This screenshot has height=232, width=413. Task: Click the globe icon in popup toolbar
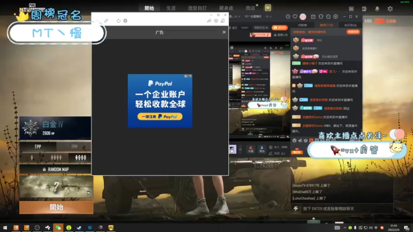pos(125,21)
